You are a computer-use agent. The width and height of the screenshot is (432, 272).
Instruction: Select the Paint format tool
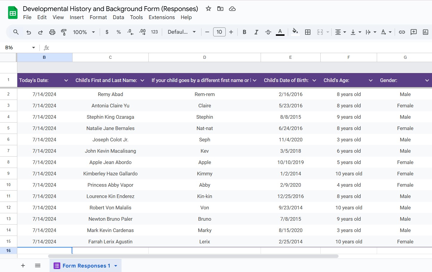(x=64, y=32)
